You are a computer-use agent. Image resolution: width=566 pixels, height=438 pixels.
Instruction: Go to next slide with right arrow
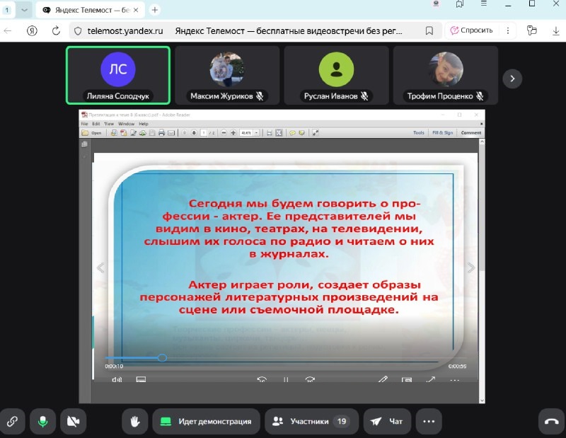coord(471,267)
